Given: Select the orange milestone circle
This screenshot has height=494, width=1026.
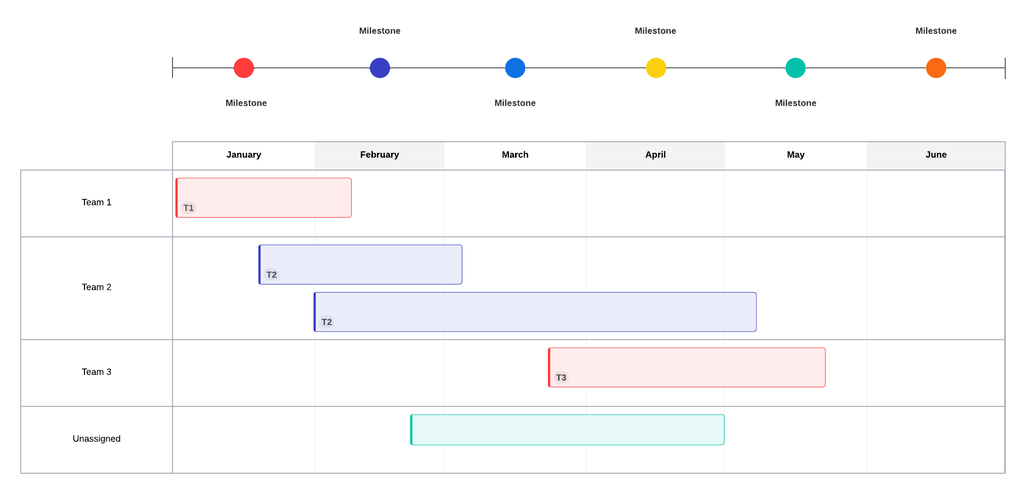Looking at the screenshot, I should (x=935, y=68).
